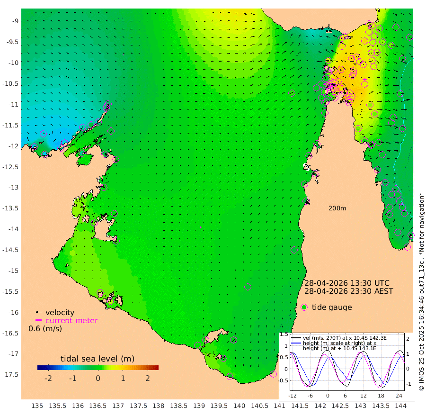Click the black velocity arrow legend symbol
The image size is (426, 416).
[x=39, y=312]
